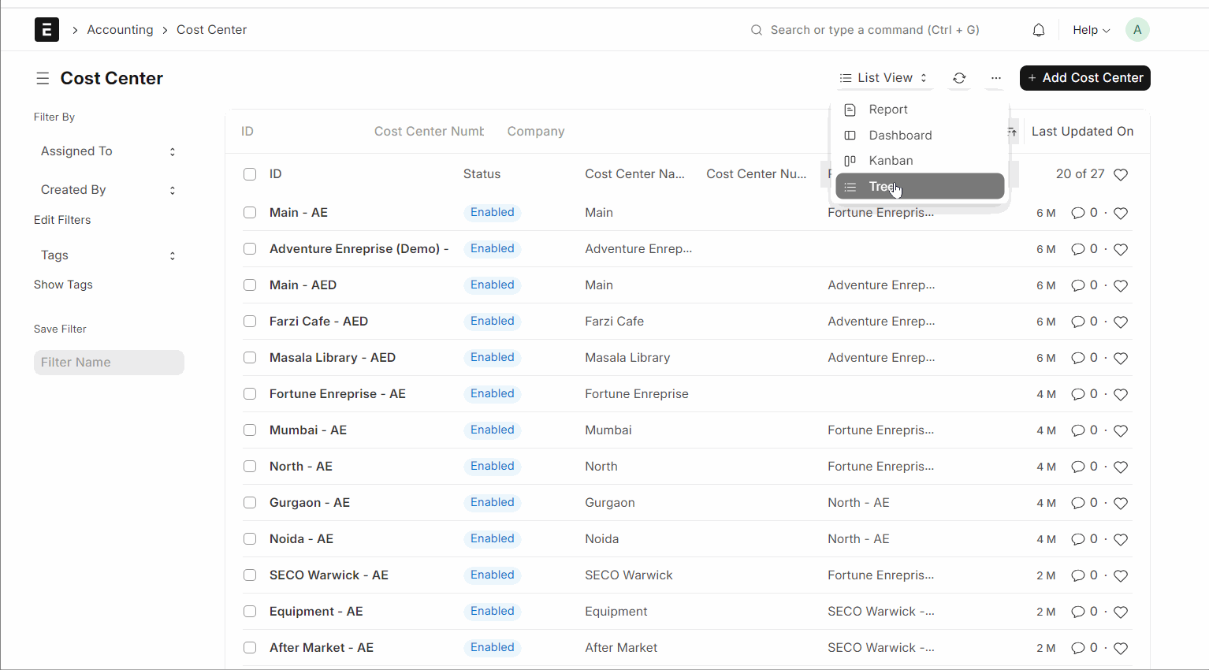This screenshot has width=1209, height=670.
Task: Open the three-dot options menu
Action: pyautogui.click(x=996, y=78)
